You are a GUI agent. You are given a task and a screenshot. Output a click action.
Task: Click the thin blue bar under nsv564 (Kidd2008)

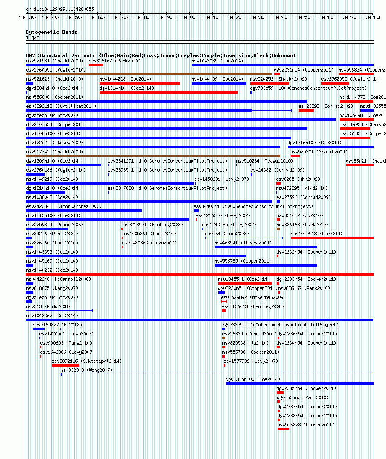click(x=244, y=238)
